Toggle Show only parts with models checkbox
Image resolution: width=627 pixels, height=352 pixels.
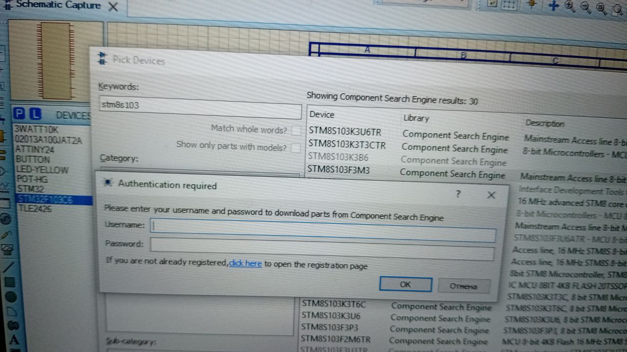click(295, 148)
